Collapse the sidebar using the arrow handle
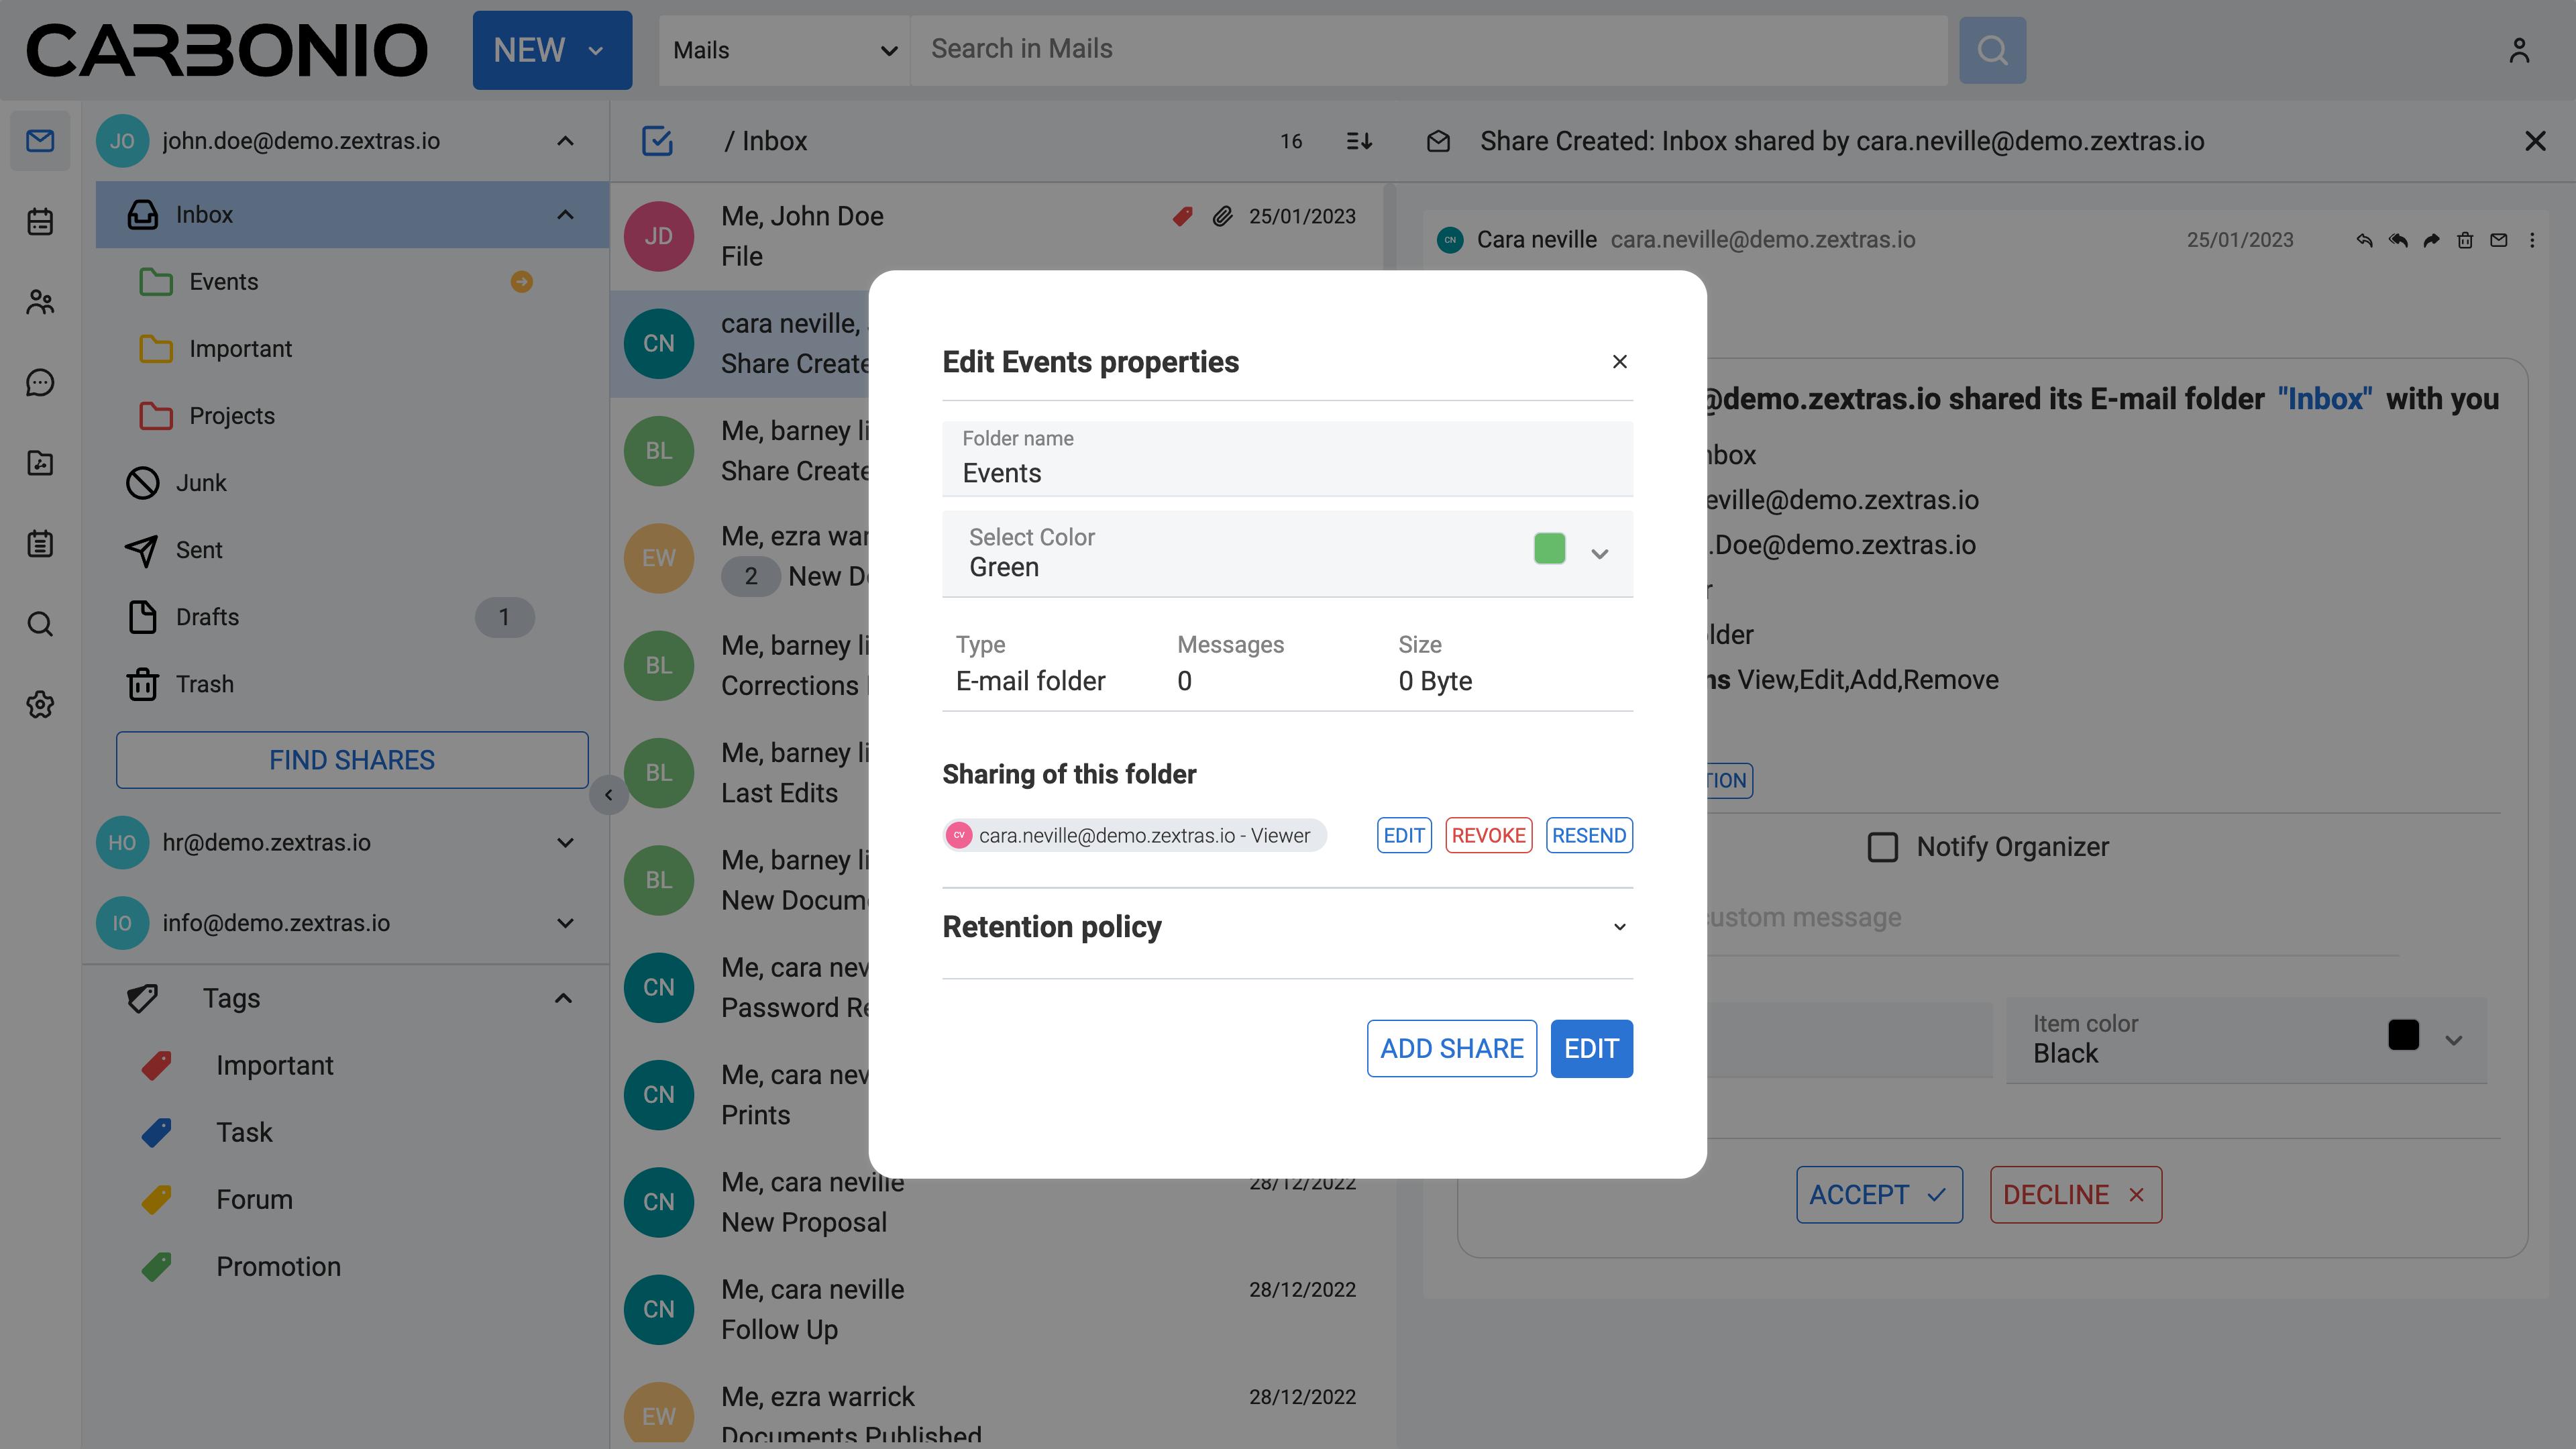 [608, 795]
